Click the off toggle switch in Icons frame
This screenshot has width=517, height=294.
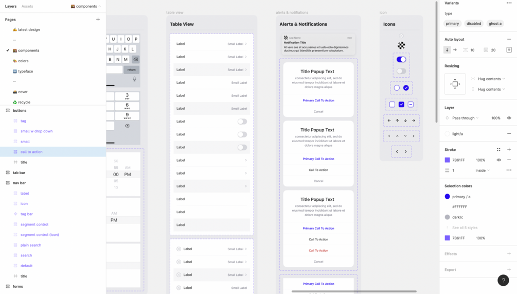click(401, 71)
